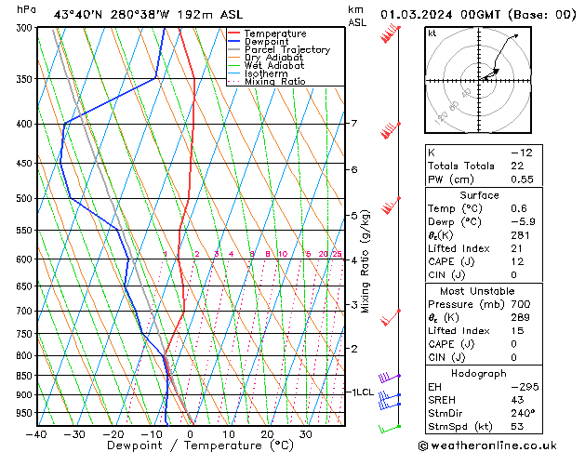Screen dimensions: 585x452
Task: Click the weatheronline.co.uk link
Action: coord(494,445)
